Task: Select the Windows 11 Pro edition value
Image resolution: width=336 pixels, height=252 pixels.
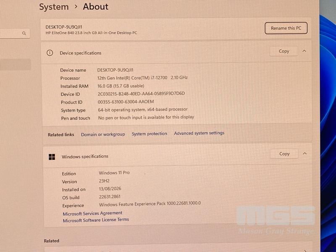Action: click(114, 173)
